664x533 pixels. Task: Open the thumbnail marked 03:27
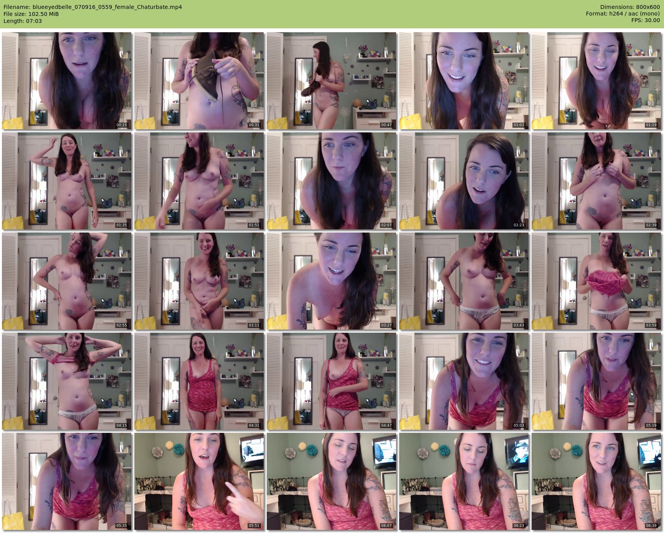coord(332,281)
